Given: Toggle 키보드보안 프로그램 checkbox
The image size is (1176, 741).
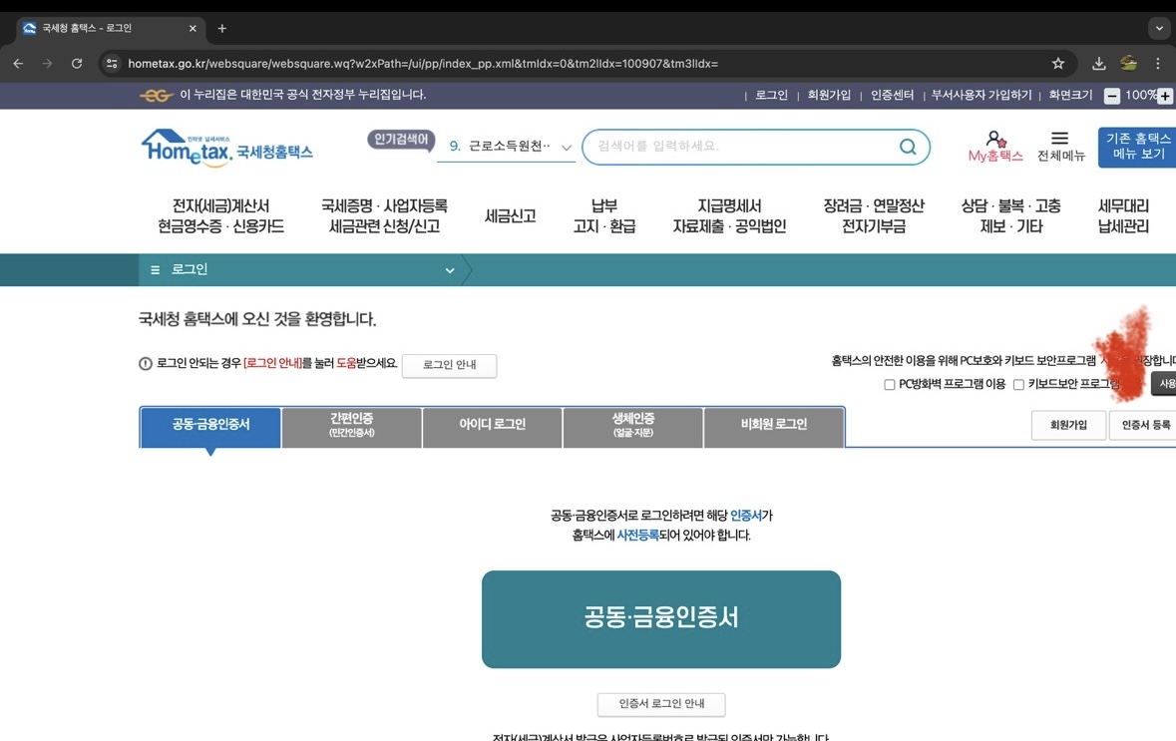Looking at the screenshot, I should point(1018,385).
